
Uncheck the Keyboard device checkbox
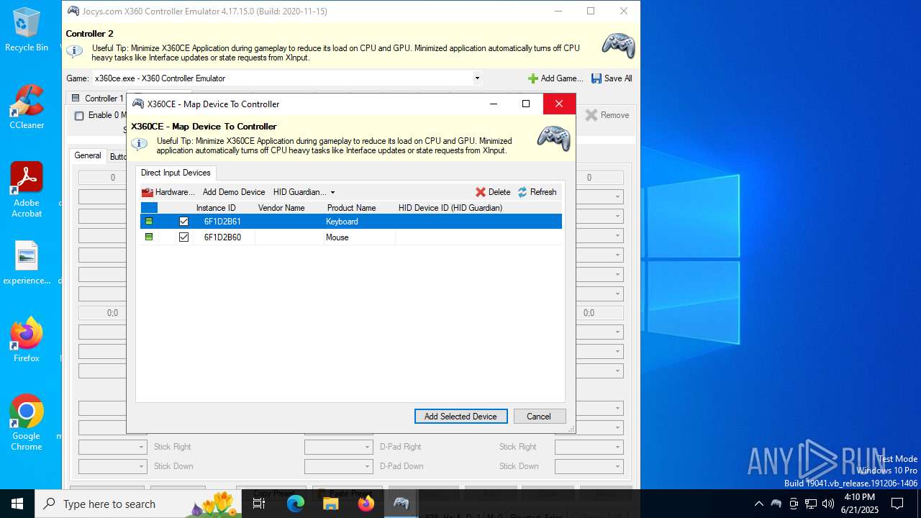tap(184, 222)
